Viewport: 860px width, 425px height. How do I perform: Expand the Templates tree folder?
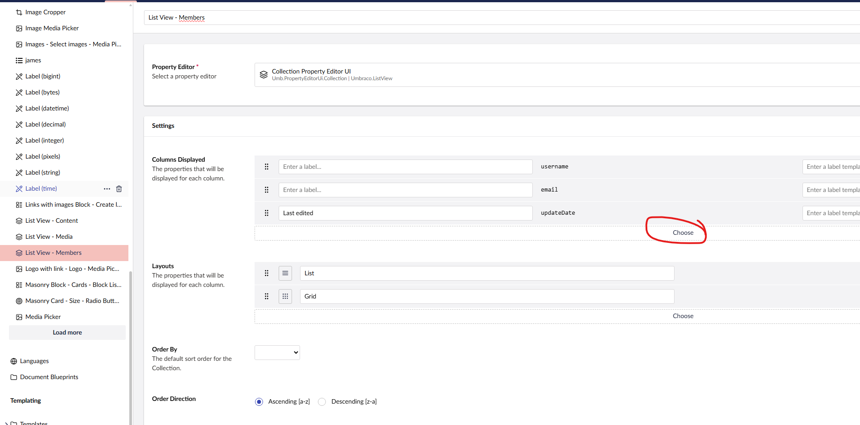point(6,423)
